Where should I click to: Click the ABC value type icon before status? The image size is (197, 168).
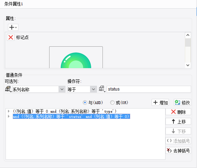[102, 89]
